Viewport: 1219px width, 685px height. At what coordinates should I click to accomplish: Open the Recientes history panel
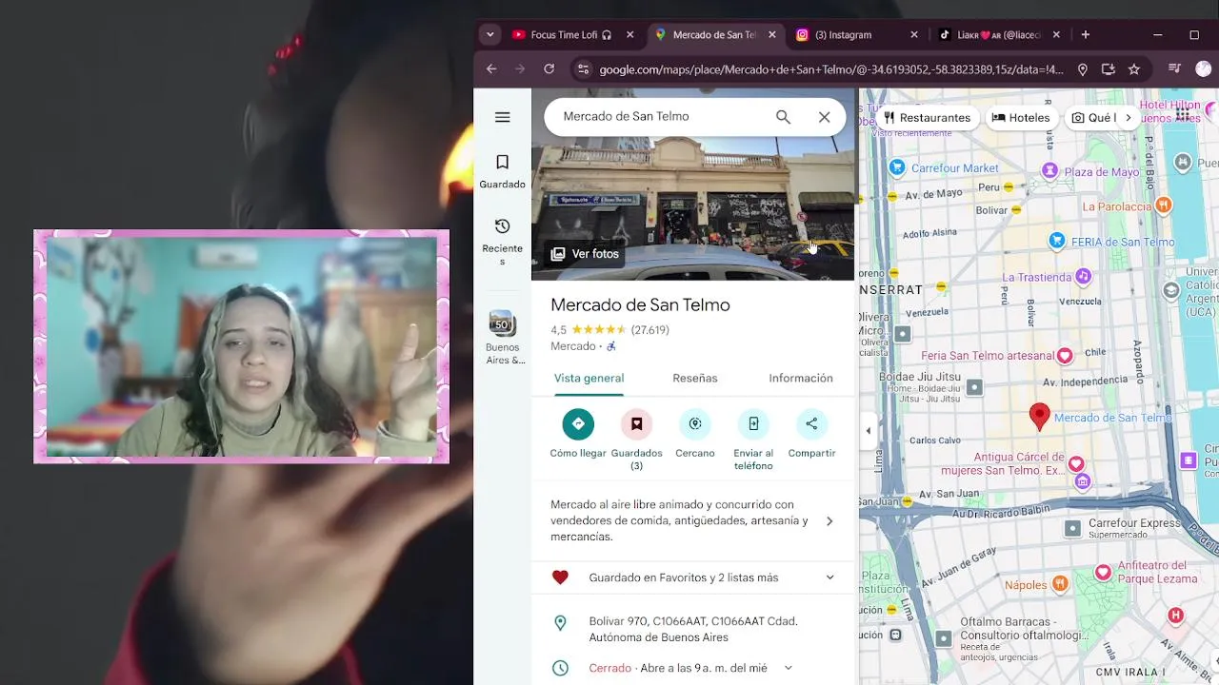(x=503, y=242)
